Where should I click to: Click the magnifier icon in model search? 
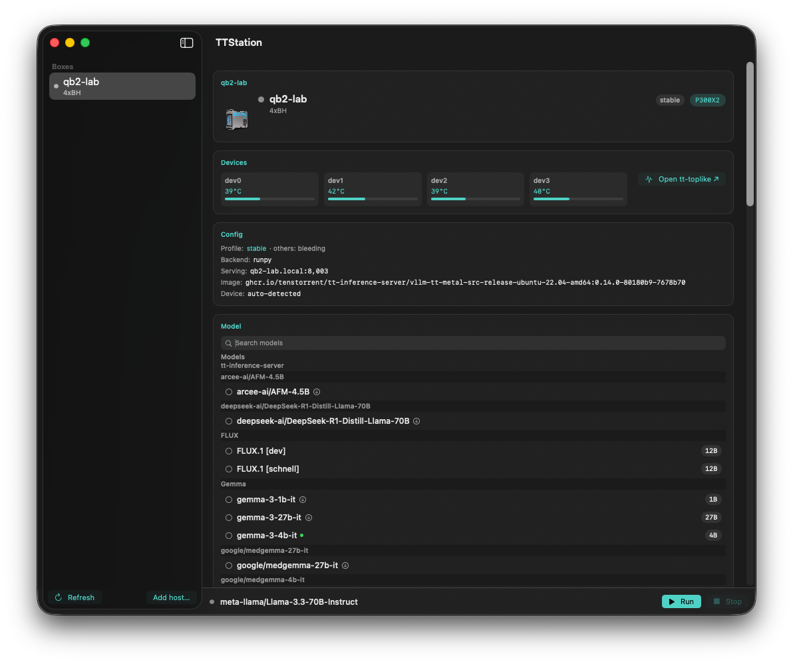tap(229, 343)
